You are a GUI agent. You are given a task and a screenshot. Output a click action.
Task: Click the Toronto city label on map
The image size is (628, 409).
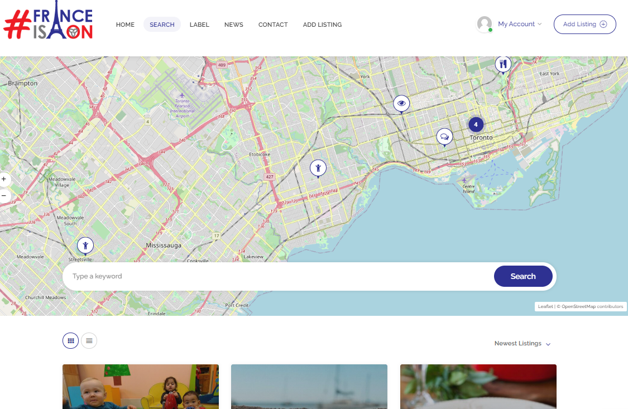[481, 138]
